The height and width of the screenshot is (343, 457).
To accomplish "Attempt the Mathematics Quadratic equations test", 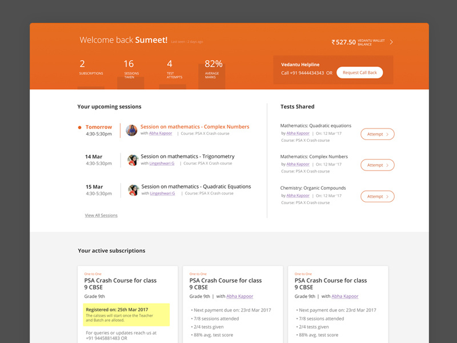I will tap(377, 134).
